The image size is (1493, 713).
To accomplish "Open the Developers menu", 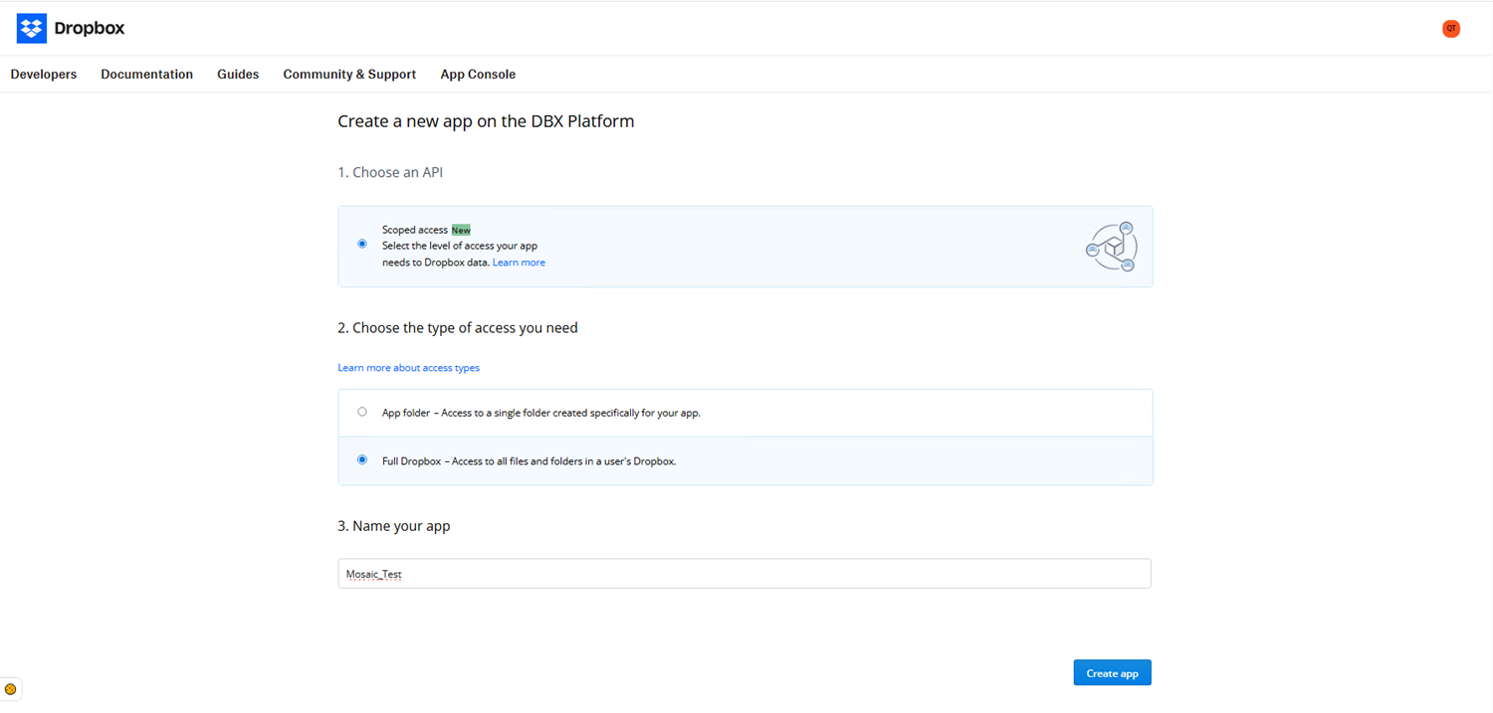I will pos(44,75).
